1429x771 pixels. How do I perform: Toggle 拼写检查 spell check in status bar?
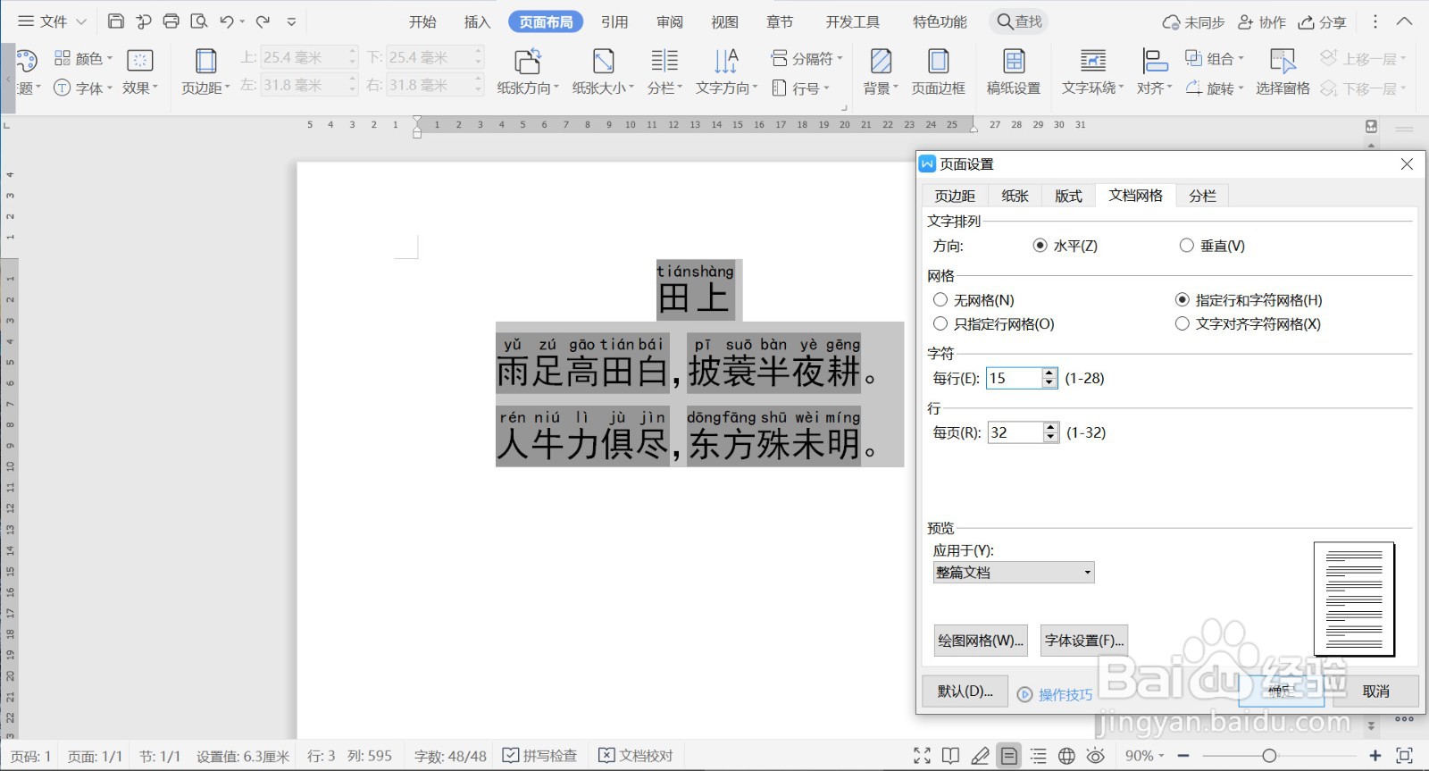(539, 756)
